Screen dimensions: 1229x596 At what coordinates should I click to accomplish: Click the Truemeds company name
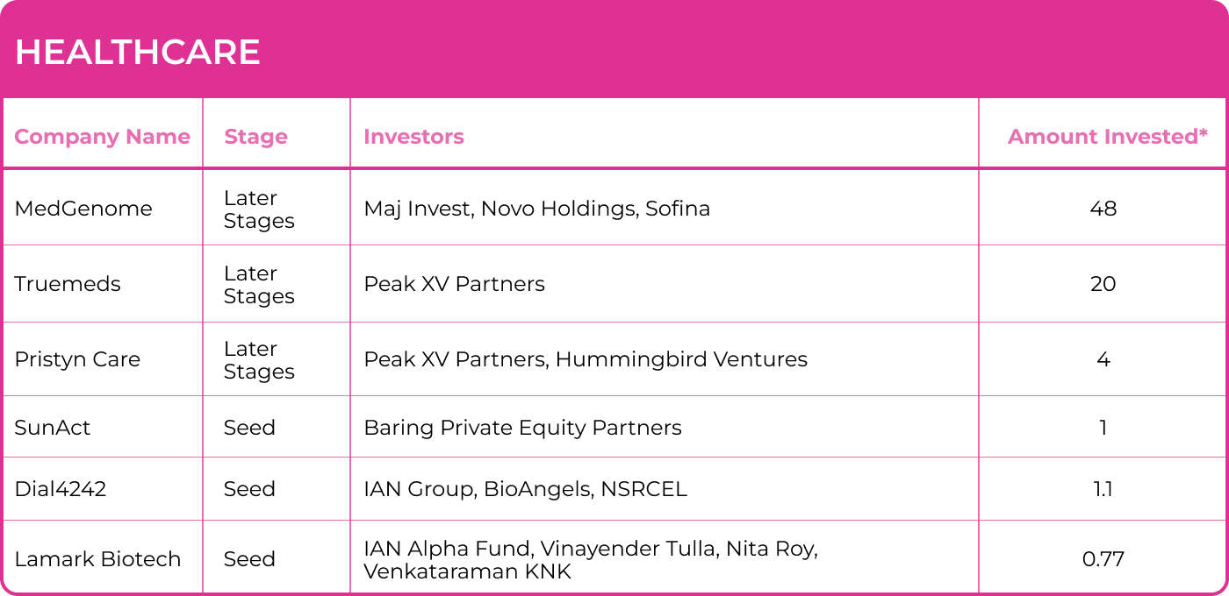pyautogui.click(x=68, y=284)
